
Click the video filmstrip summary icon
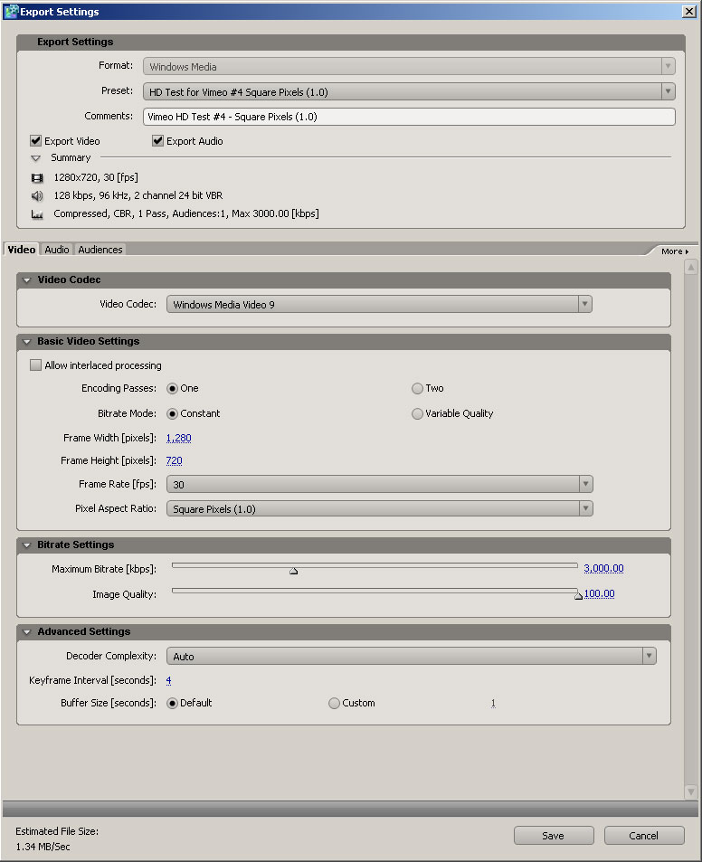coord(37,178)
